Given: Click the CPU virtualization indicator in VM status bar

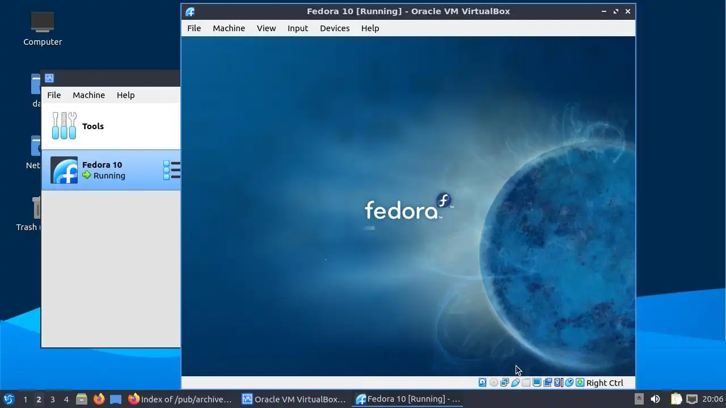Looking at the screenshot, I should (x=558, y=382).
